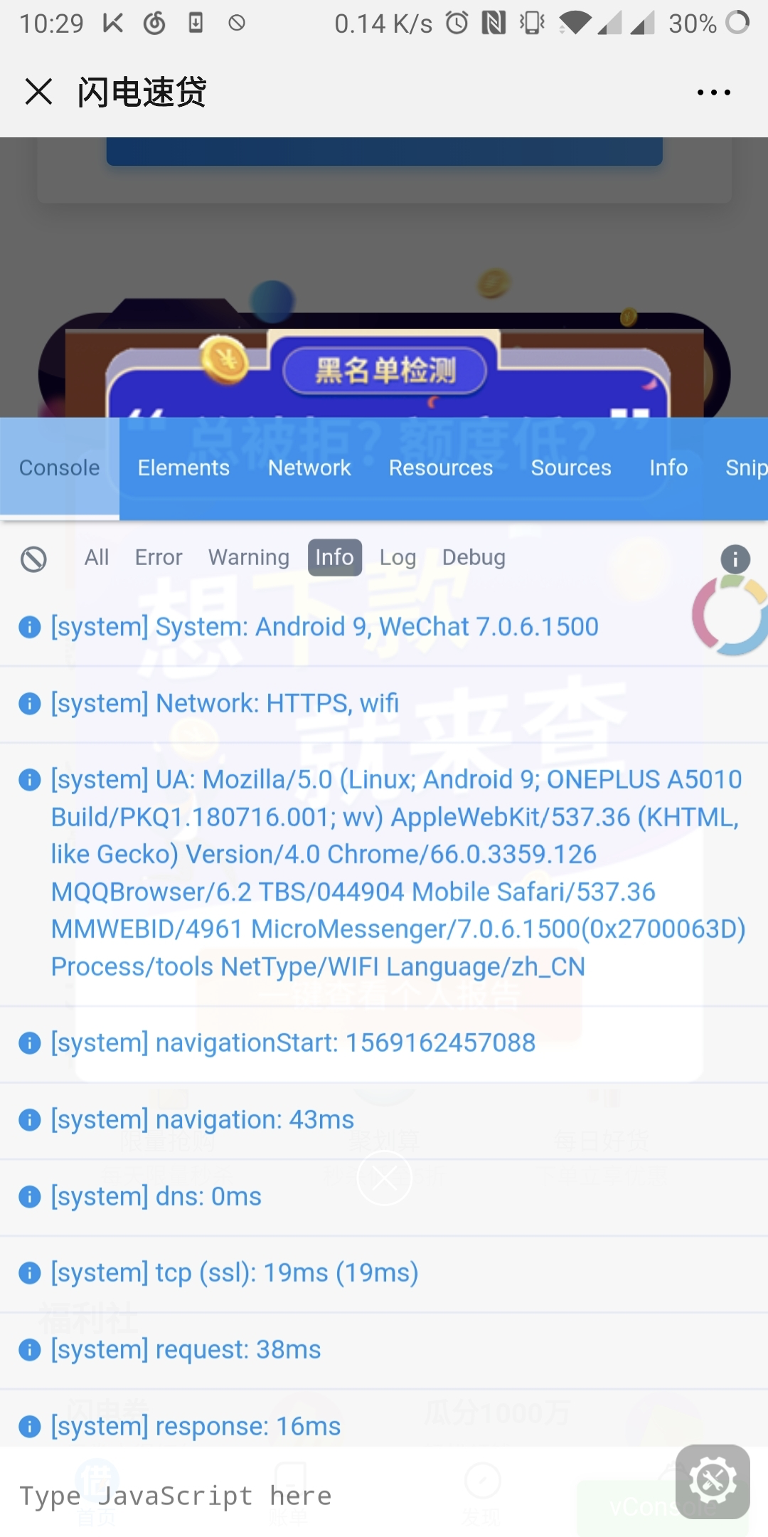Select the 'System: Android 9, WeChat' log entry
This screenshot has width=768, height=1537.
pos(384,628)
